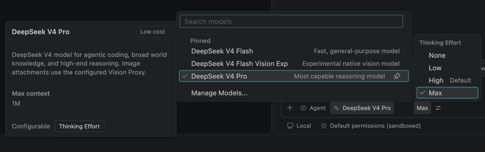
Task: Open Default permissions (sandboxed) selector
Action: [371, 126]
